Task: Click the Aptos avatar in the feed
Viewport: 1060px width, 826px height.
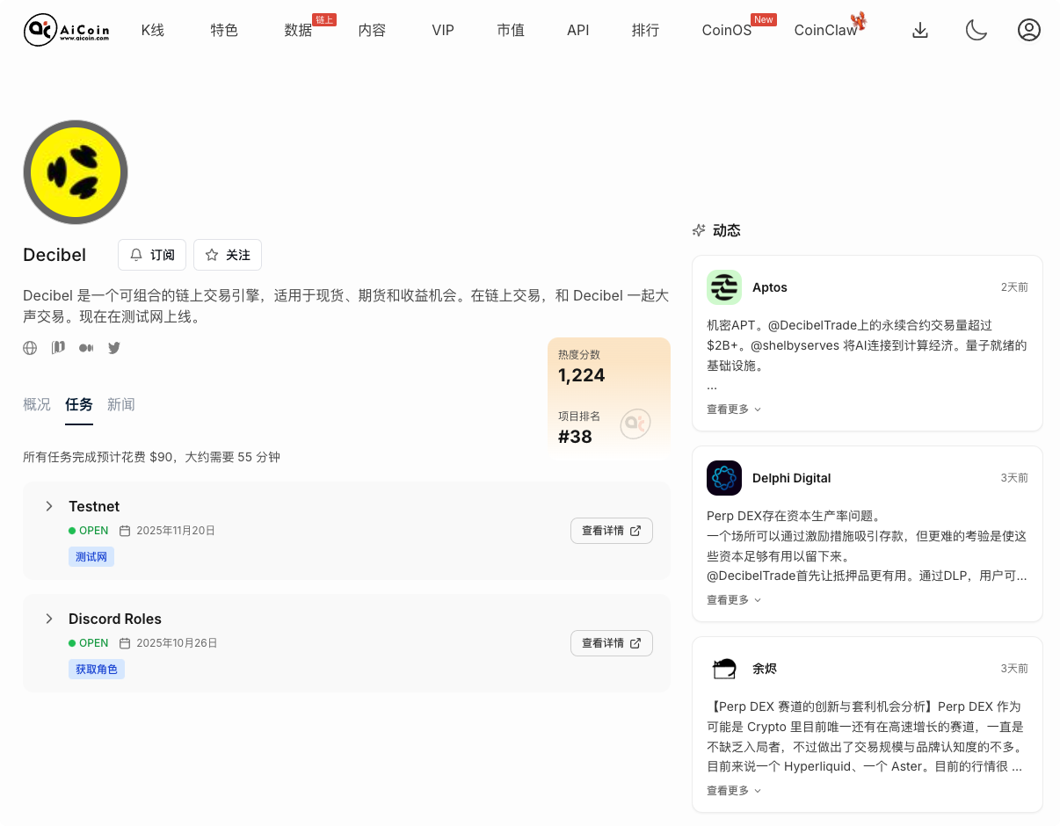Action: [724, 287]
